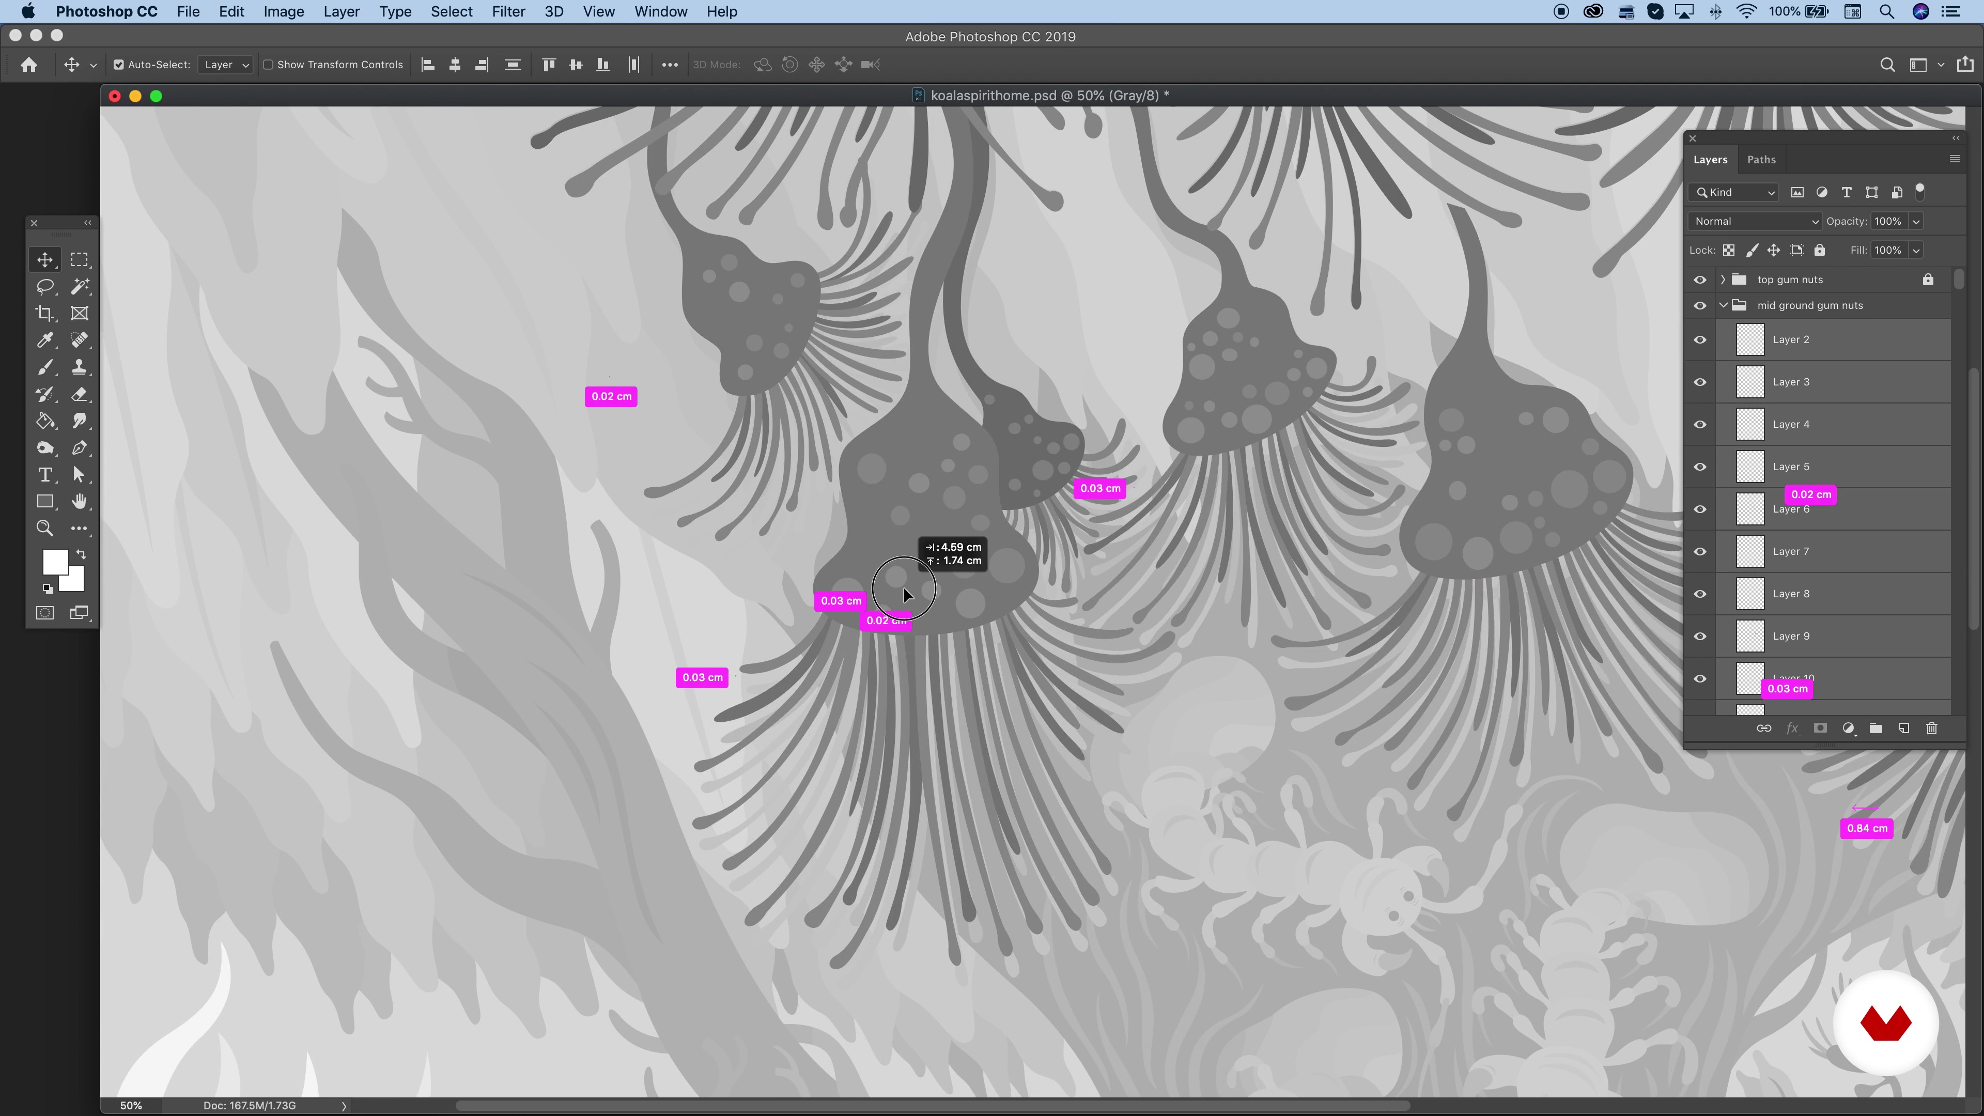Open more align options ellipsis
The image size is (1984, 1116).
coord(670,65)
